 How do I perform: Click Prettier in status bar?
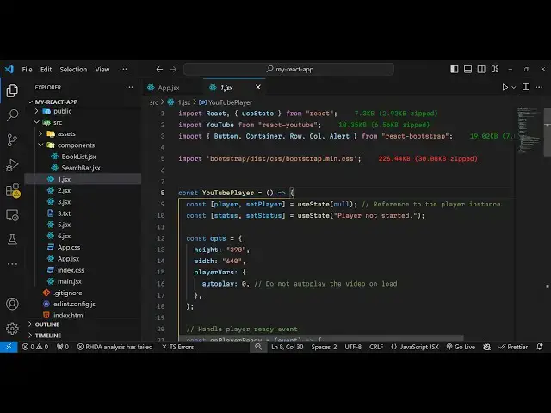pyautogui.click(x=513, y=347)
